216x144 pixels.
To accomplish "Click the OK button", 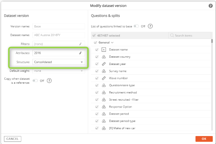I will pyautogui.click(x=204, y=139).
